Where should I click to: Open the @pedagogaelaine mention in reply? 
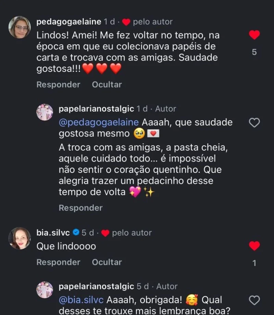(x=99, y=123)
